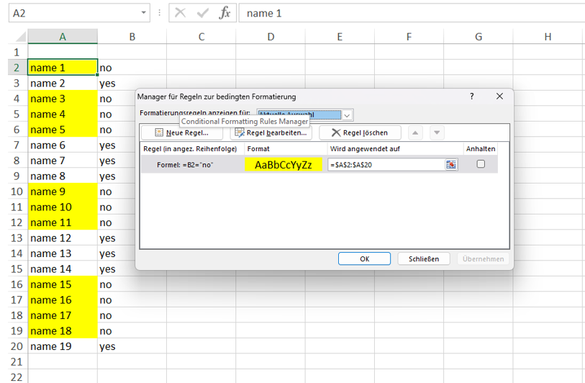
Task: Click the 'no' cell in row 19
Action: click(132, 331)
